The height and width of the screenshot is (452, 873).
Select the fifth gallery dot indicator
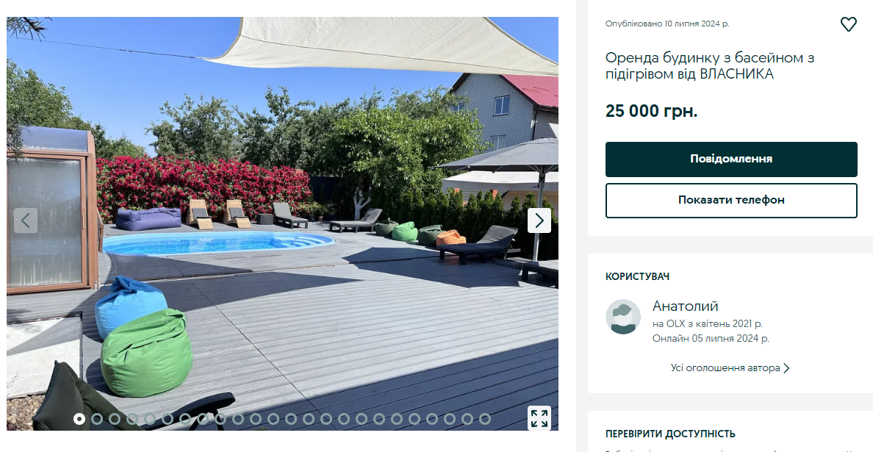tap(150, 419)
